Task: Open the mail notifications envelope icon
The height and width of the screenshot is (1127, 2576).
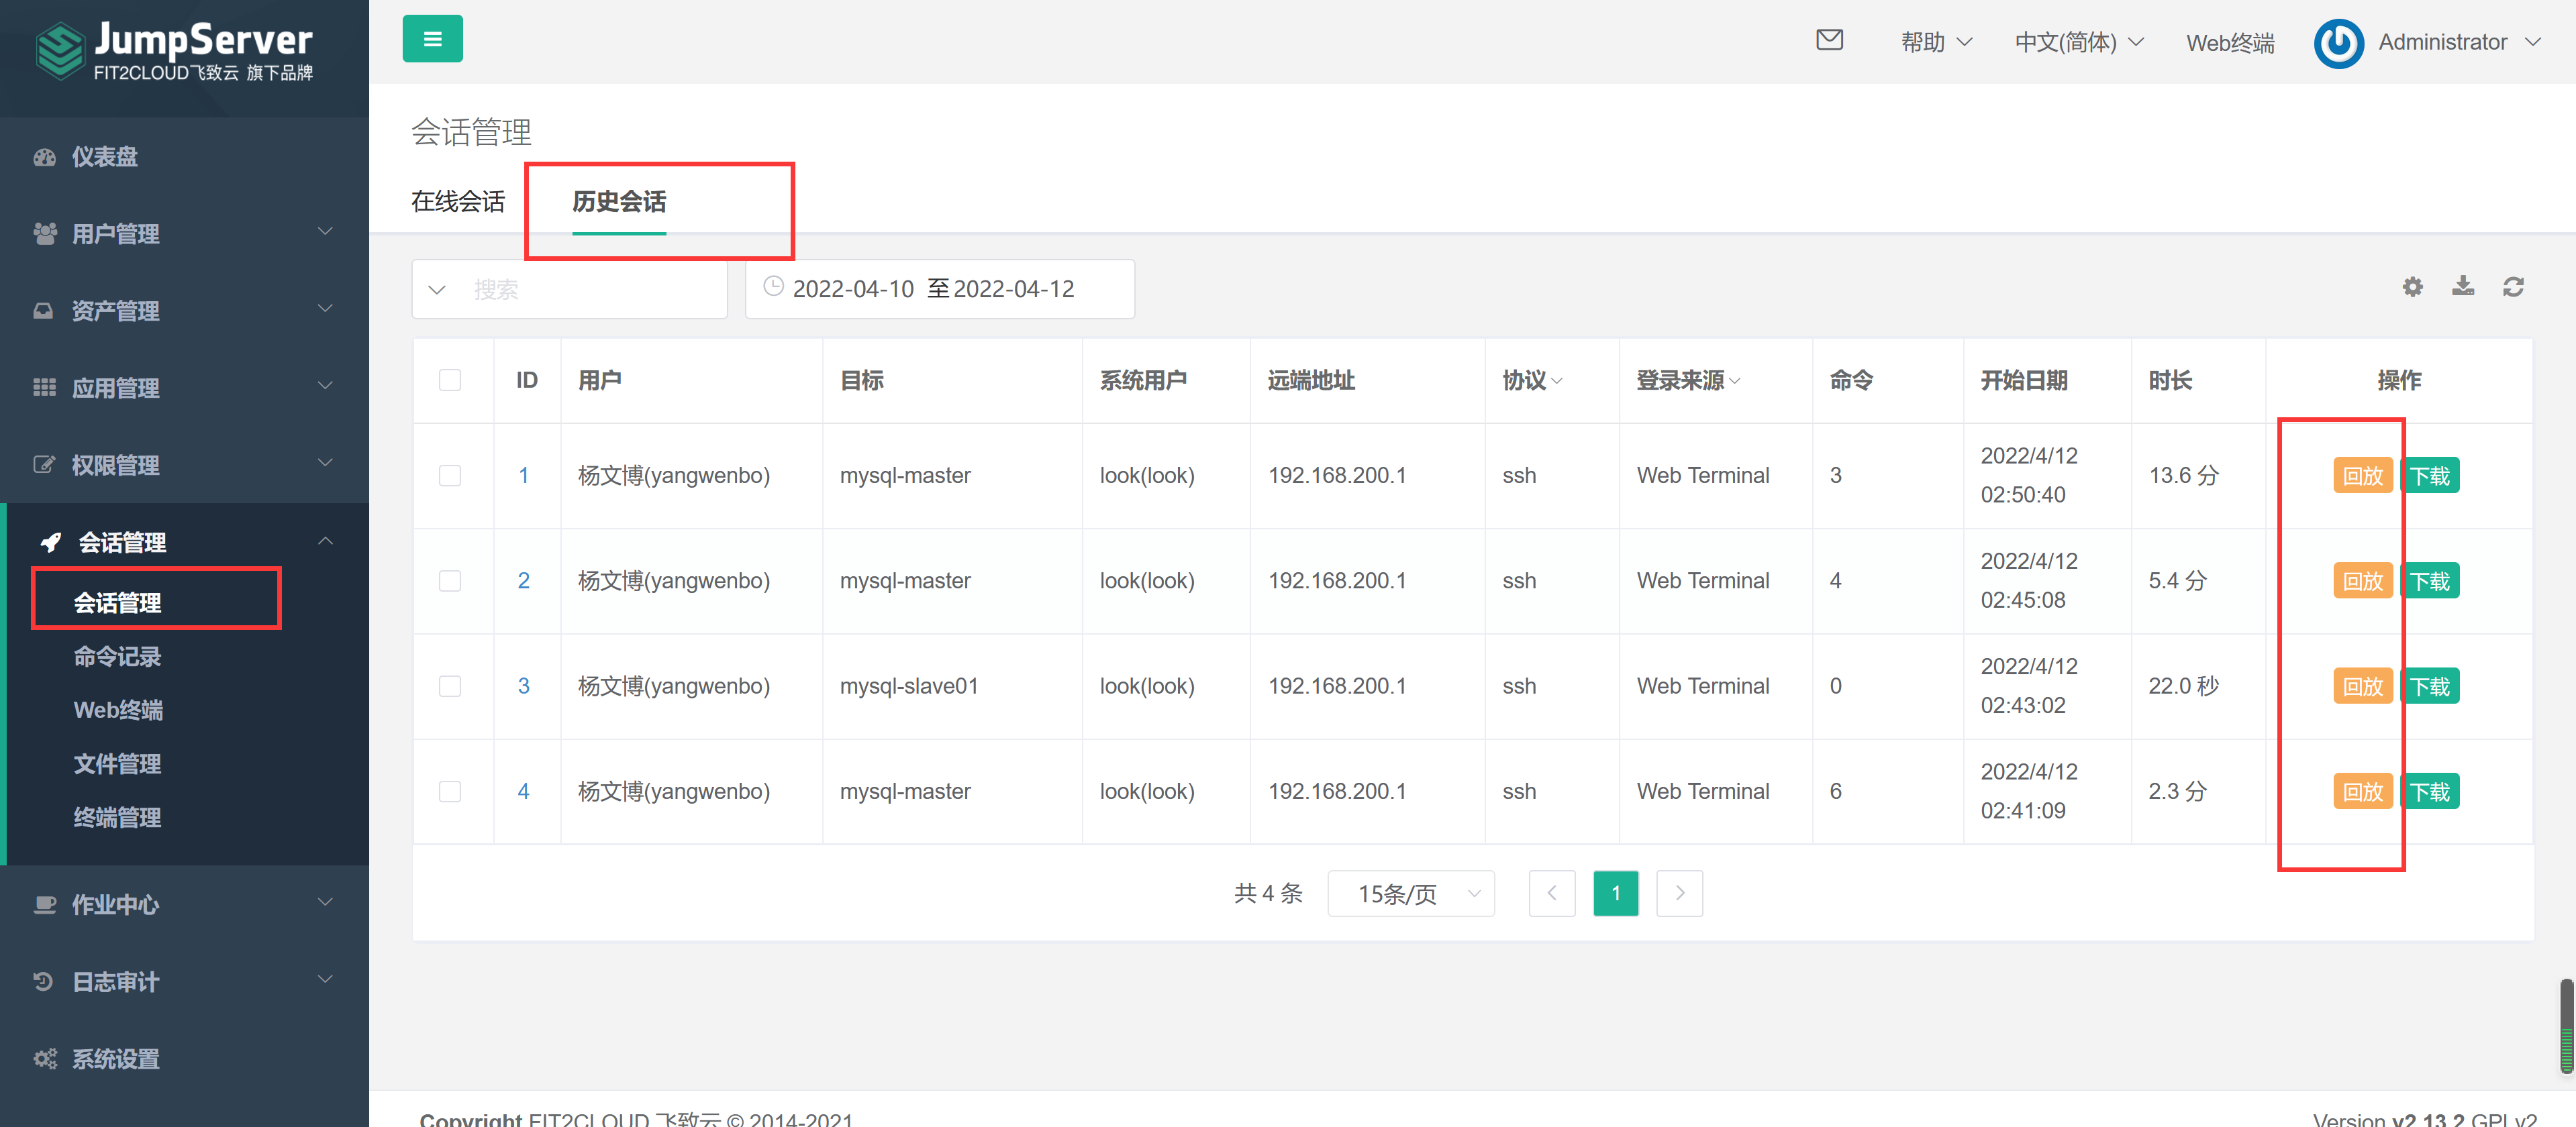Action: [1829, 40]
